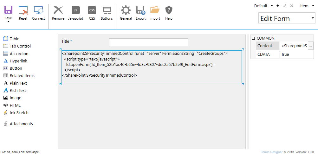Select the Rich Text icon

(6, 90)
